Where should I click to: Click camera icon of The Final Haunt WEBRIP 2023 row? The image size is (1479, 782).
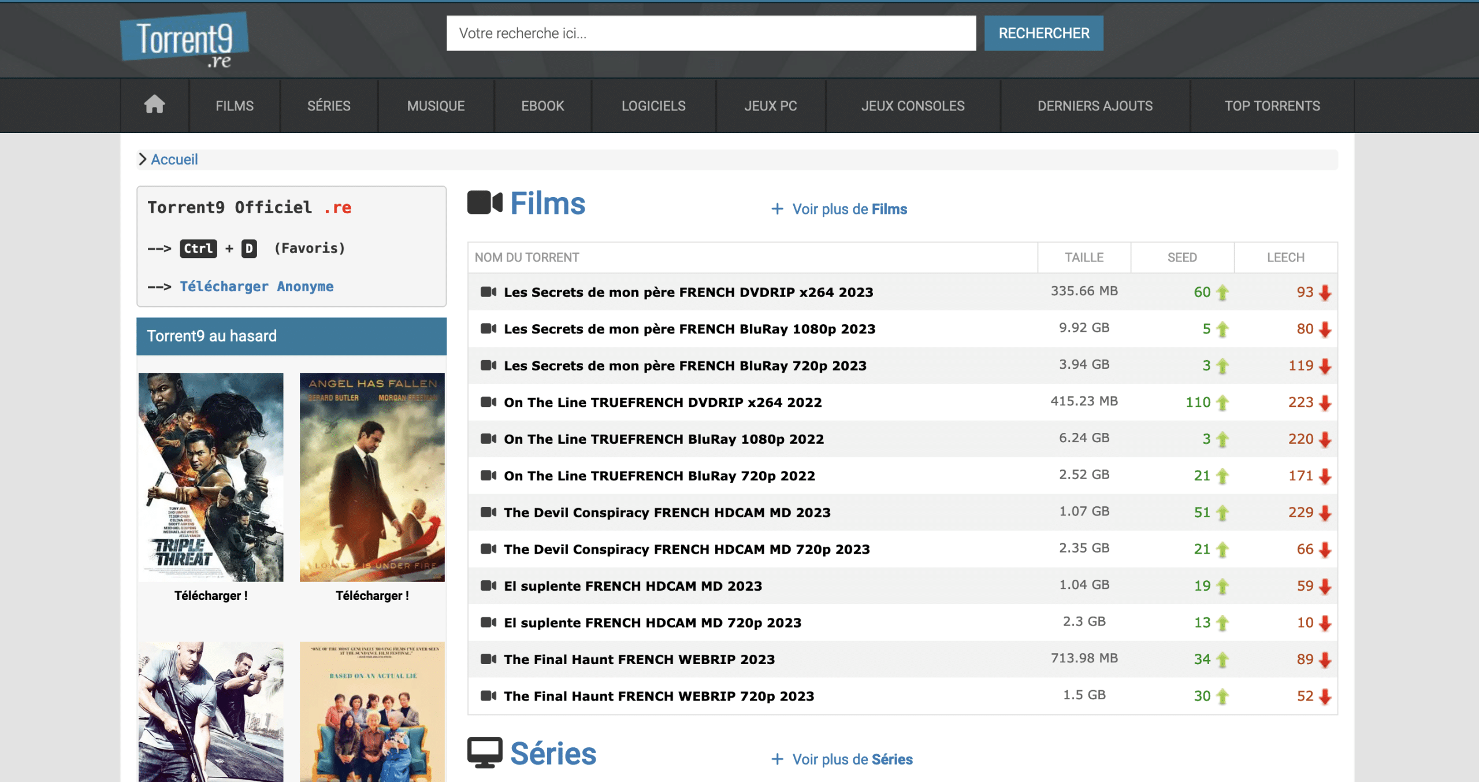488,659
